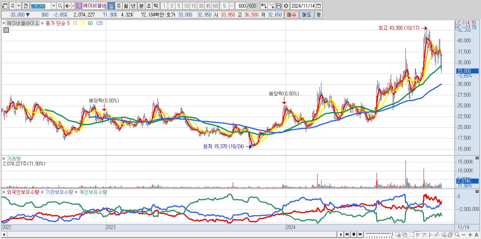The image size is (481, 239).
Task: Click the save chart floppy icon
Action: tap(279, 6)
